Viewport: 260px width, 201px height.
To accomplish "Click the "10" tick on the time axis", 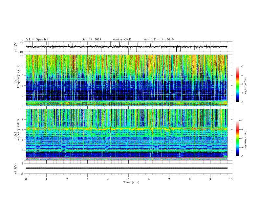I will point(231,179).
